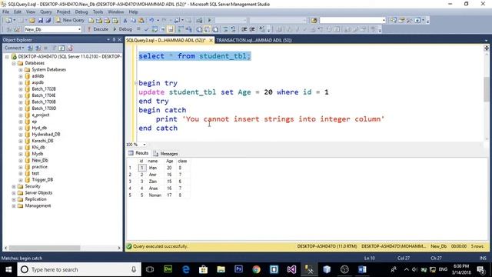This screenshot has width=492, height=277.
Task: Click the taskbar search box
Action: tap(78, 269)
